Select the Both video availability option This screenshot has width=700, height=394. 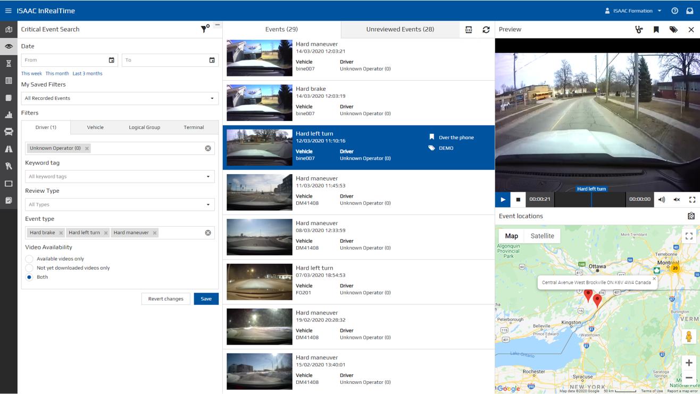(29, 277)
